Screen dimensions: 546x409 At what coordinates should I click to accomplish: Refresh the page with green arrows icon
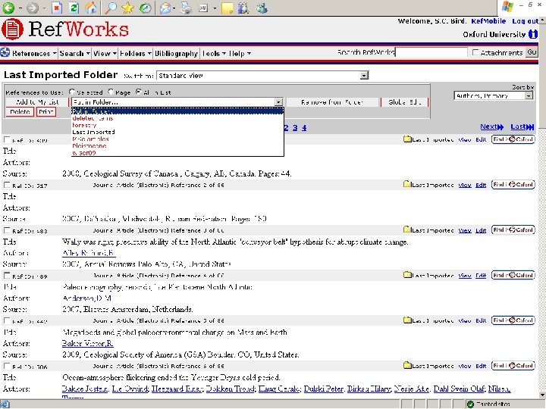coord(74,8)
